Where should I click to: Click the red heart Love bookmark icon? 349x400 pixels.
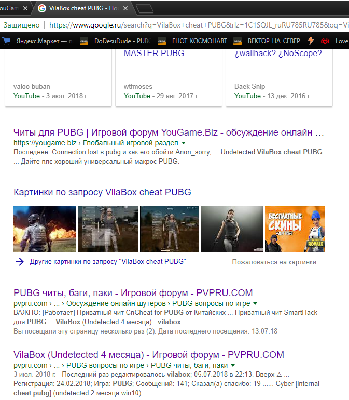325,41
